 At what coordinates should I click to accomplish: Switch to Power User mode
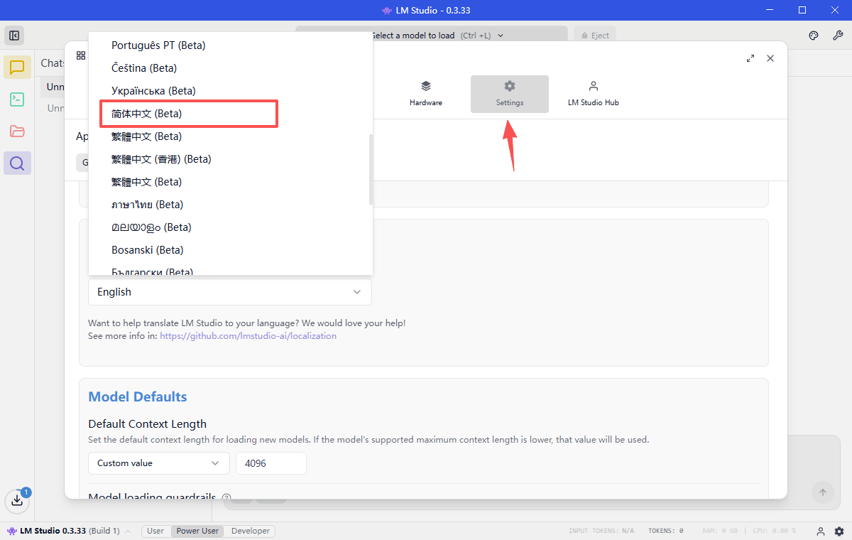(197, 531)
